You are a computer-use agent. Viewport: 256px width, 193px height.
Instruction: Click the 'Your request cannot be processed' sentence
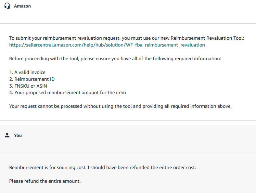tap(120, 106)
